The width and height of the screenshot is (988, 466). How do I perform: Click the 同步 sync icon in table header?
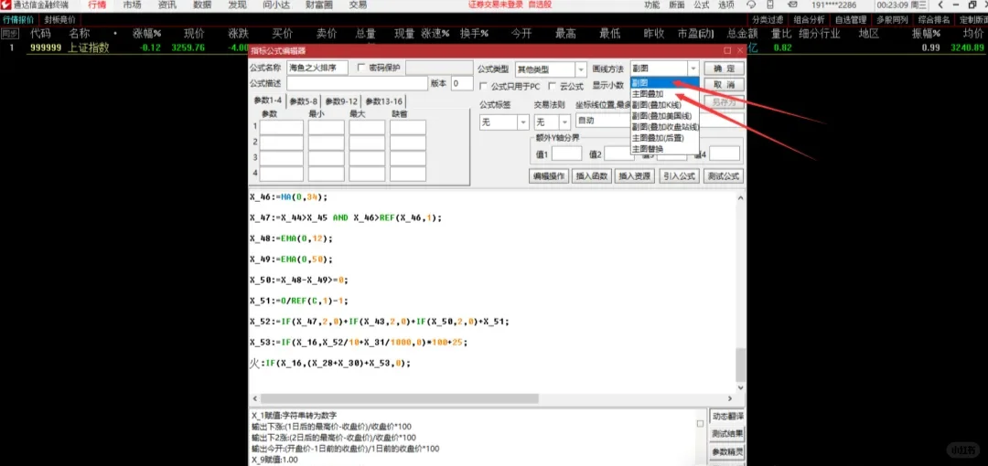(x=9, y=34)
